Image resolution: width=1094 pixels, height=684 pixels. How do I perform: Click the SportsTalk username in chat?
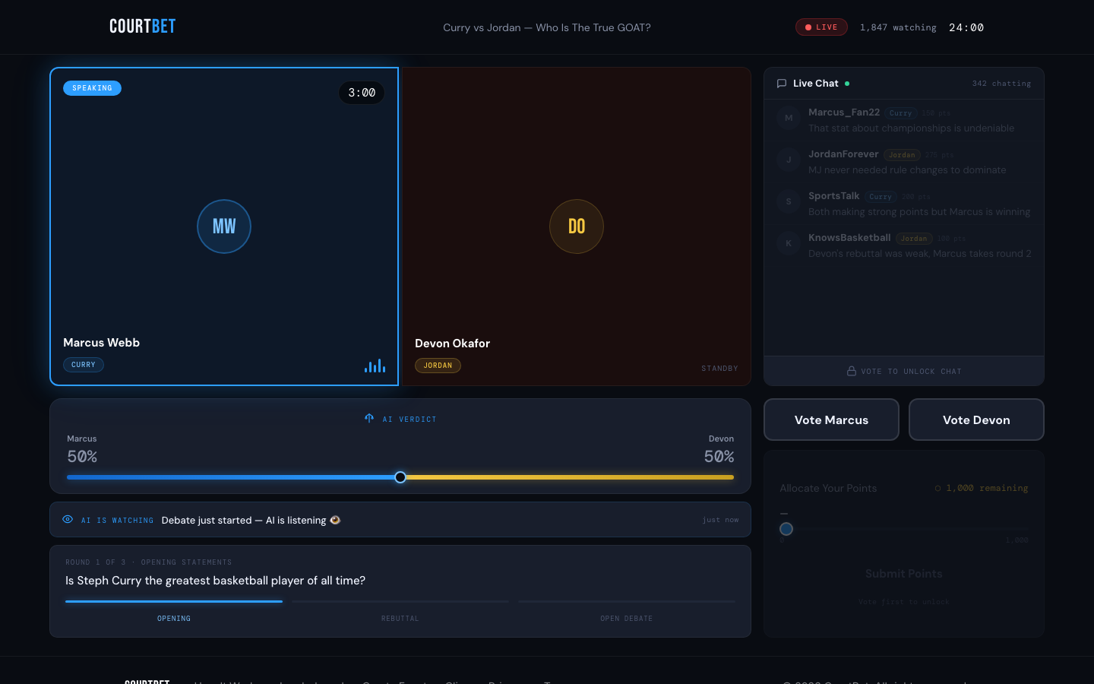tap(834, 195)
